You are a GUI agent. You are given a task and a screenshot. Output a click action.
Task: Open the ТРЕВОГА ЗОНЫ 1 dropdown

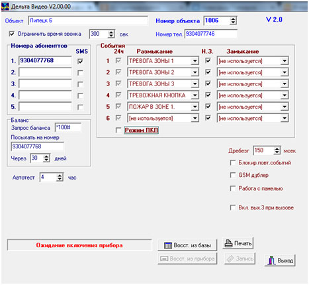(x=195, y=61)
